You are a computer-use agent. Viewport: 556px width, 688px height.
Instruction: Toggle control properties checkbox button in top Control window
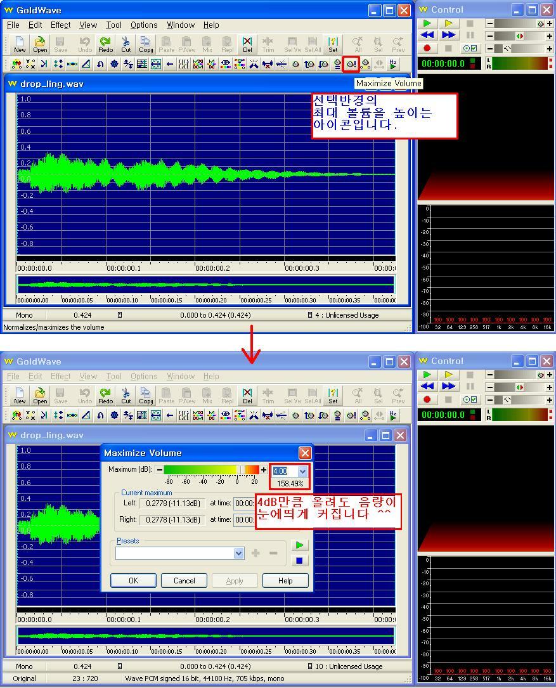coord(470,48)
